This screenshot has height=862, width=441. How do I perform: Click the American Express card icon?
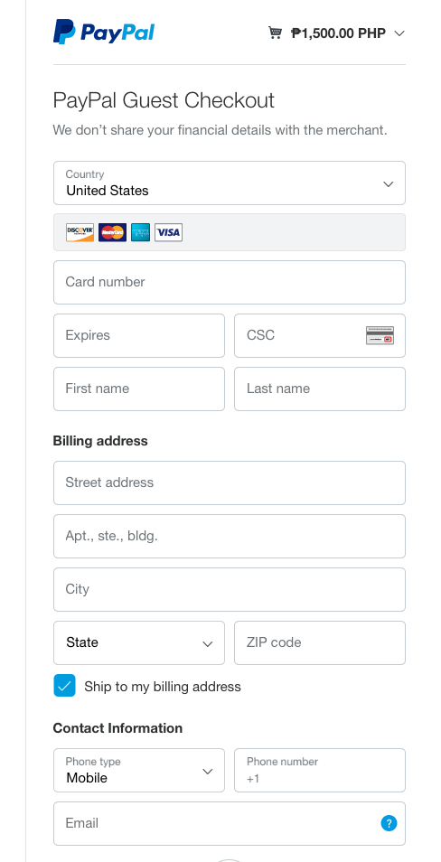click(140, 232)
